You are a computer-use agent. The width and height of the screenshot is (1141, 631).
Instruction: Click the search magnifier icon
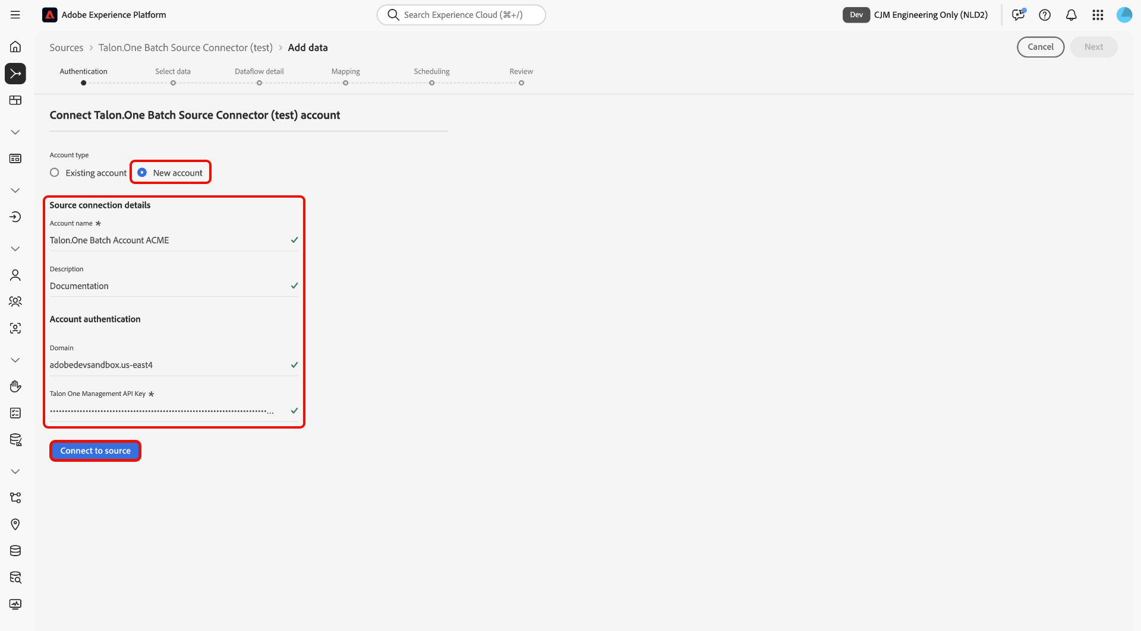(x=393, y=15)
